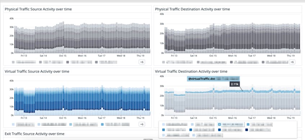Open Virtual Traffic Destination Activity over time title

[191, 71]
